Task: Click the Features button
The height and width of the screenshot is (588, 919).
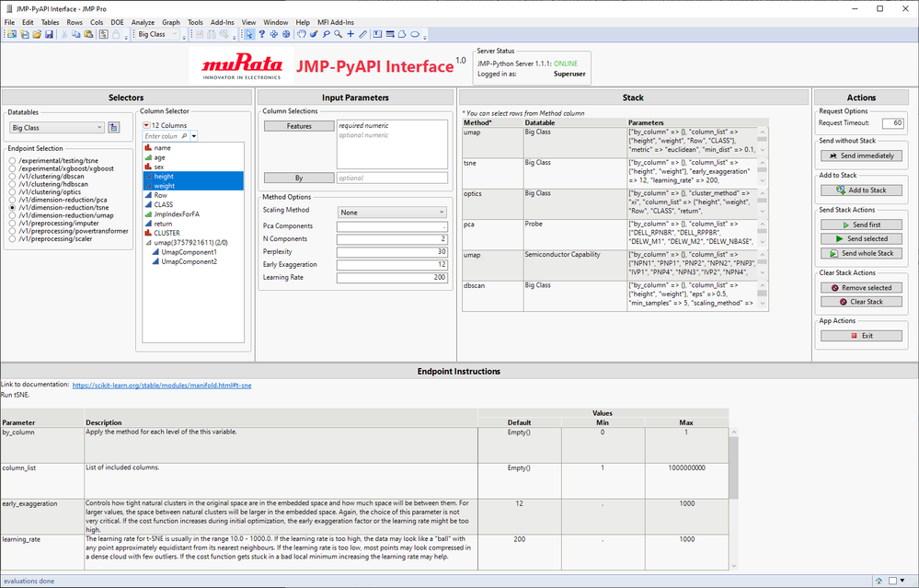Action: (299, 126)
